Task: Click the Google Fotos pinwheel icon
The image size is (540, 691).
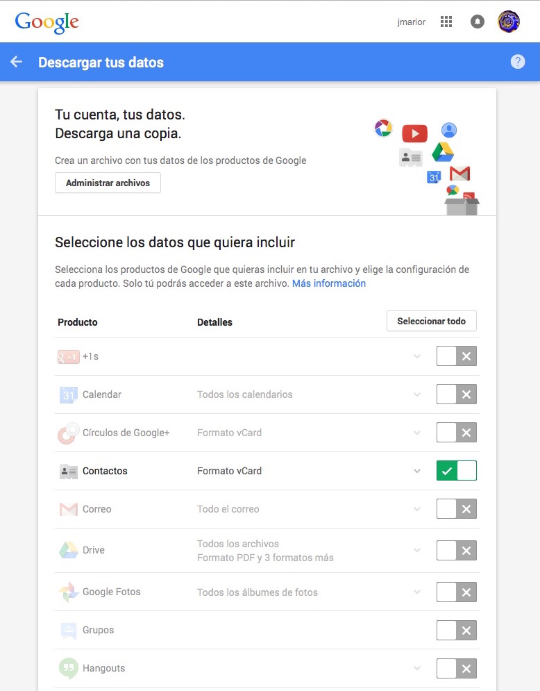Action: coord(68,592)
